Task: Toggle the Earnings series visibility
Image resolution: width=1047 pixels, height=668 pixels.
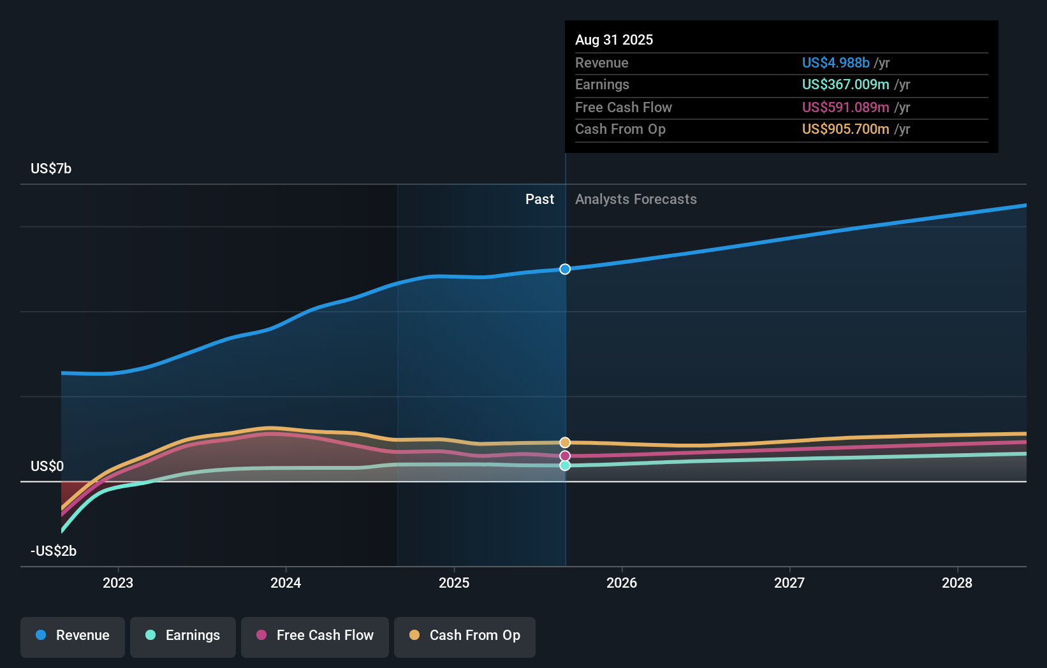Action: coord(183,637)
